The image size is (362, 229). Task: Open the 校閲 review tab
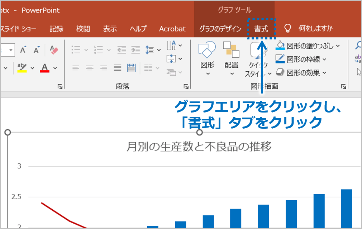click(83, 29)
